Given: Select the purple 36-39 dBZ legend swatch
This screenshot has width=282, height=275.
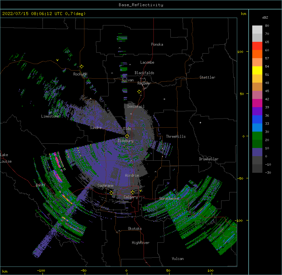Looking at the screenshot, I should click(257, 111).
